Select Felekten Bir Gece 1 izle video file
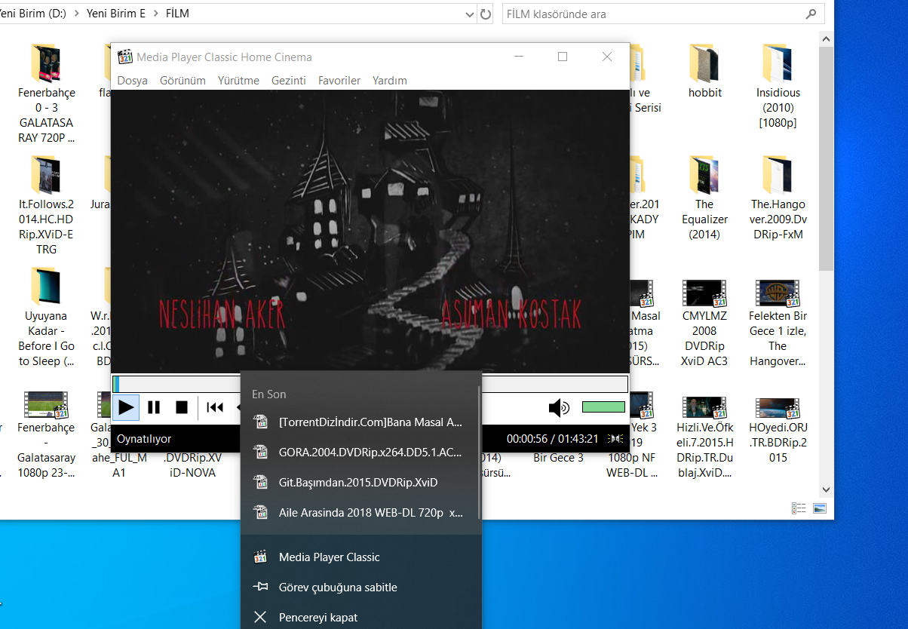908x629 pixels. click(778, 323)
